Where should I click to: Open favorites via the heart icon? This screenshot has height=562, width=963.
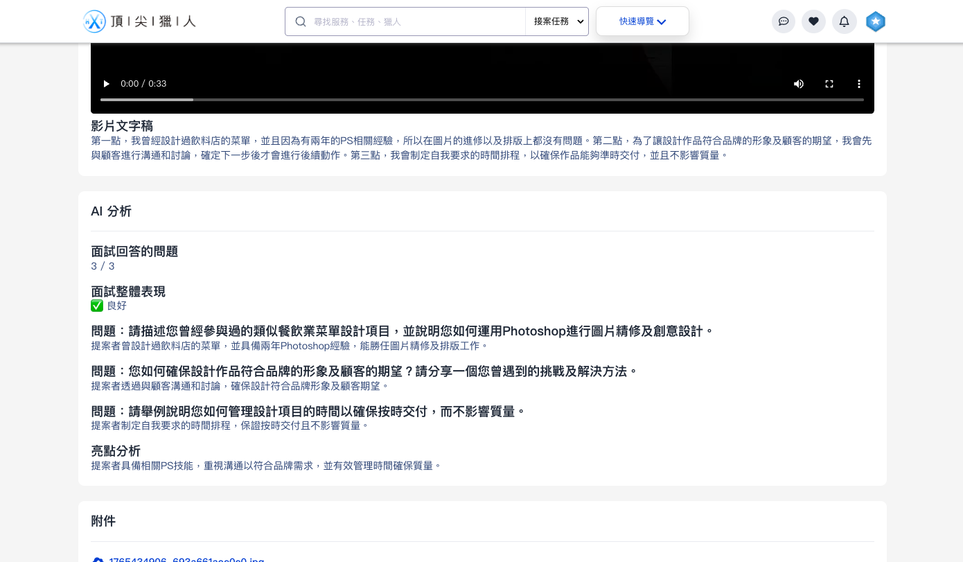tap(813, 21)
